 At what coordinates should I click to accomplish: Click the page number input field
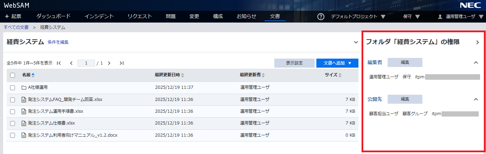[x=86, y=63]
